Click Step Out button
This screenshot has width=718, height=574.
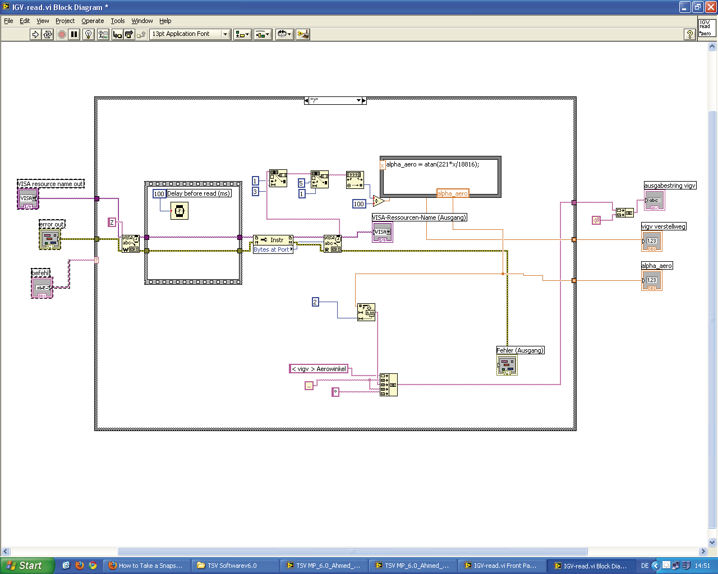[x=141, y=34]
